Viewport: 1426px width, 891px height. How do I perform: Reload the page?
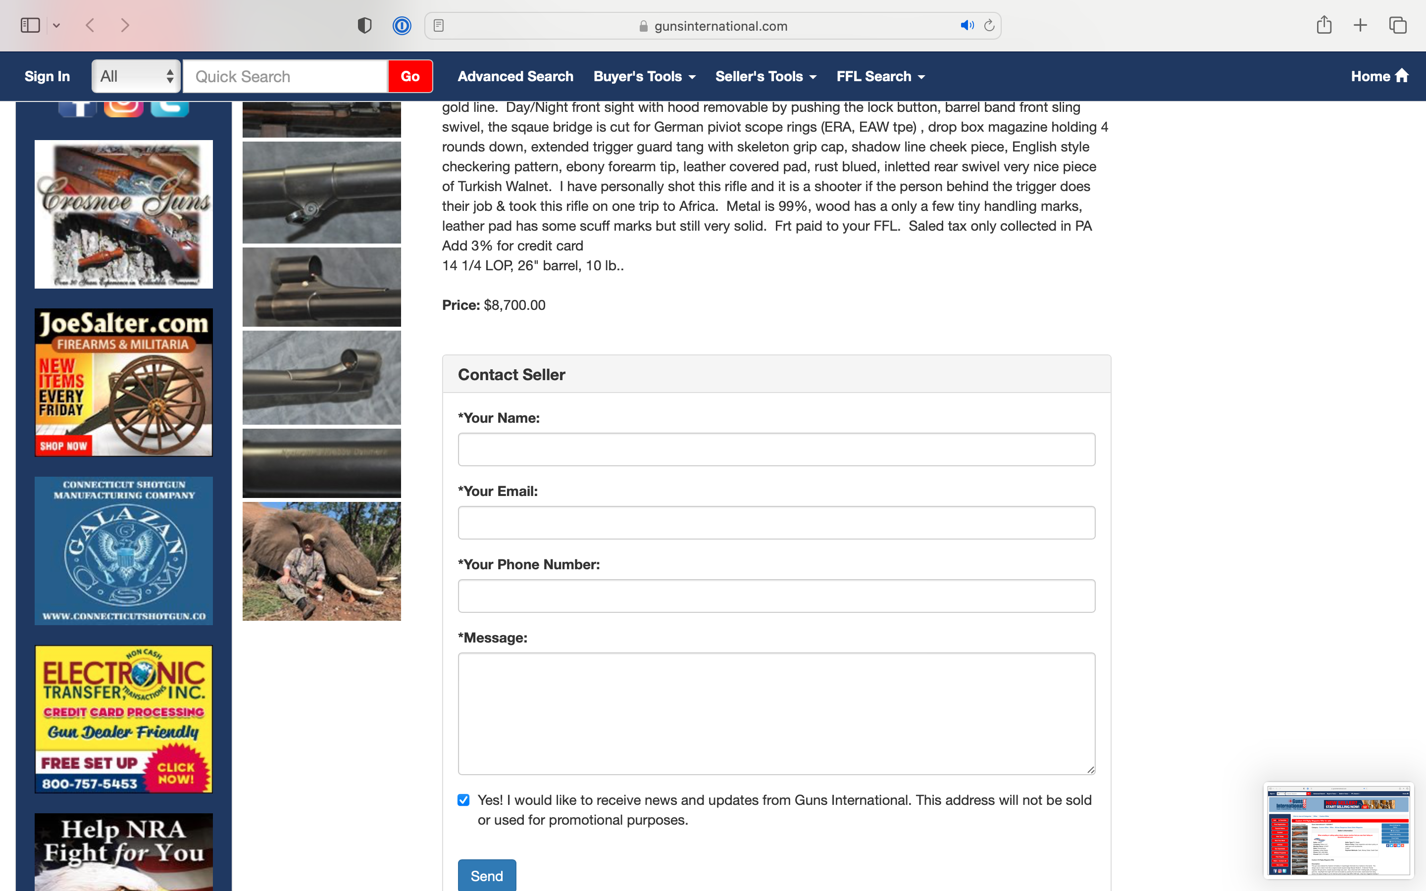coord(989,25)
